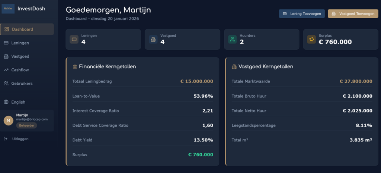Go to Leningen in sidebar

click(x=20, y=43)
